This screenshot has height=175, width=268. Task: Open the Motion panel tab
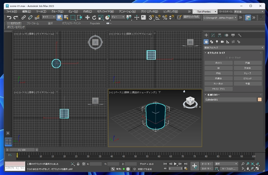coord(226,35)
